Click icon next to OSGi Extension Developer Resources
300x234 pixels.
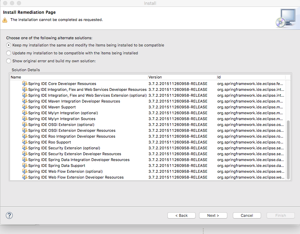[25, 130]
